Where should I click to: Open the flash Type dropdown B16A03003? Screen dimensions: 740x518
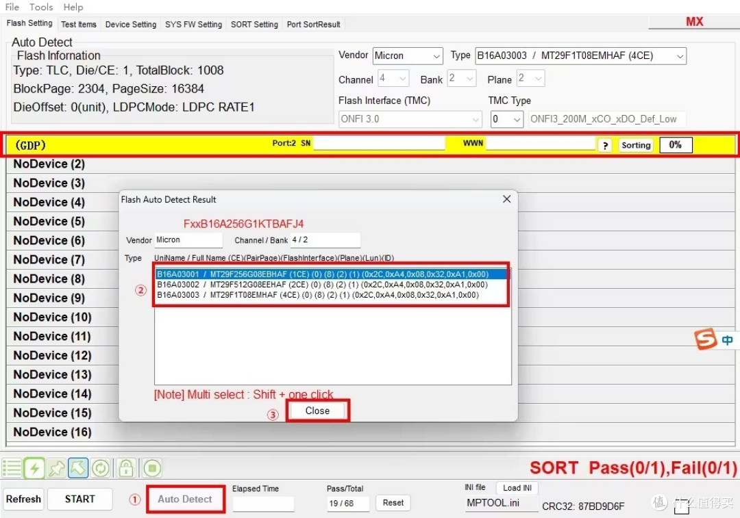point(580,56)
